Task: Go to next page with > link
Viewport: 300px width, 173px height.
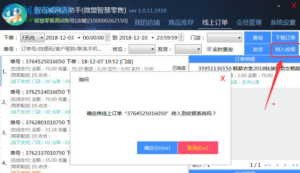Action: (285, 165)
